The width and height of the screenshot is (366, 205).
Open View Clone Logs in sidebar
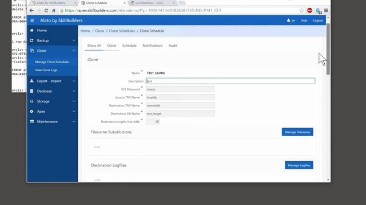click(x=46, y=70)
